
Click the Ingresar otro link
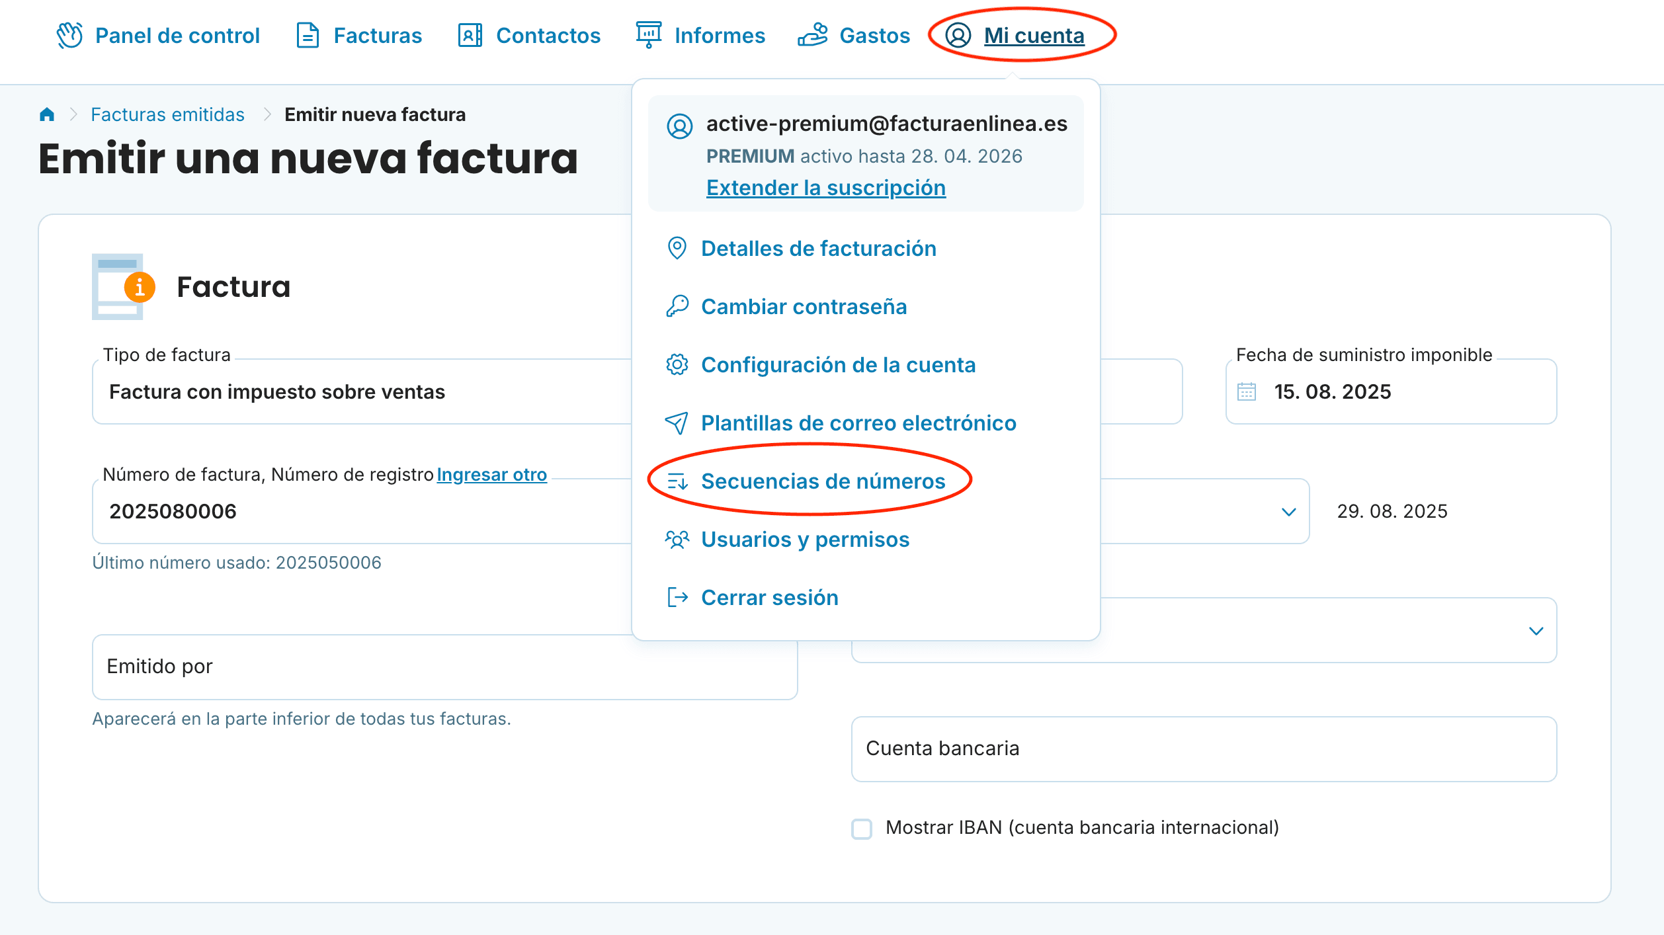point(491,475)
